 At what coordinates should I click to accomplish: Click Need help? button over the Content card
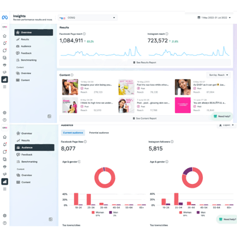[x=222, y=116]
